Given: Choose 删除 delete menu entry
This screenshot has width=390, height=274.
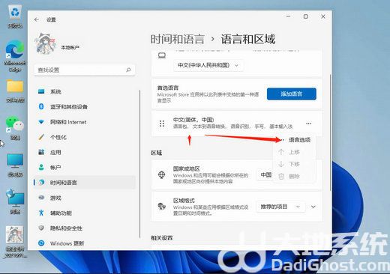Looking at the screenshot, I should point(294,176).
